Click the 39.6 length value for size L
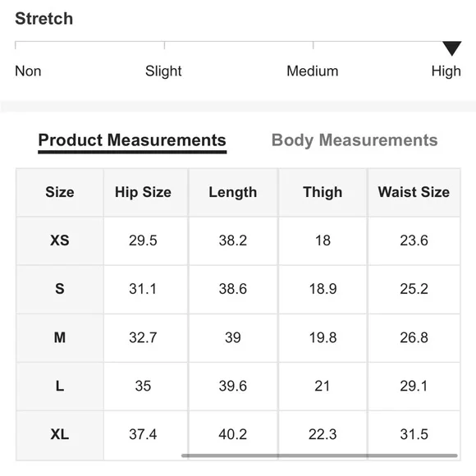 coord(233,386)
